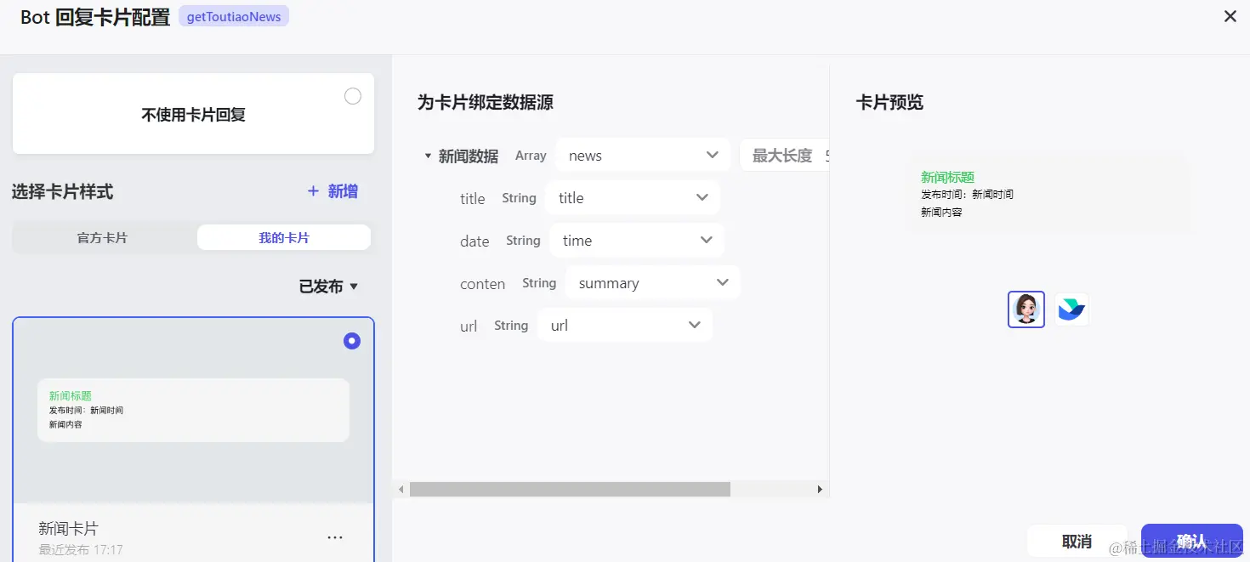Click the 新增 add card button
The image size is (1250, 562).
pos(333,191)
